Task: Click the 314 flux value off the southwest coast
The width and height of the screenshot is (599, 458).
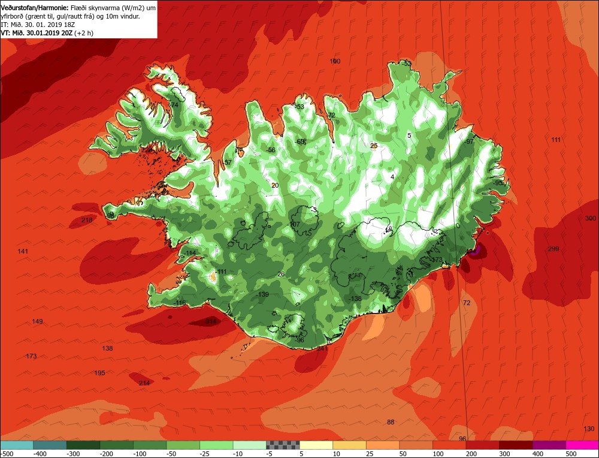Action: [211, 321]
